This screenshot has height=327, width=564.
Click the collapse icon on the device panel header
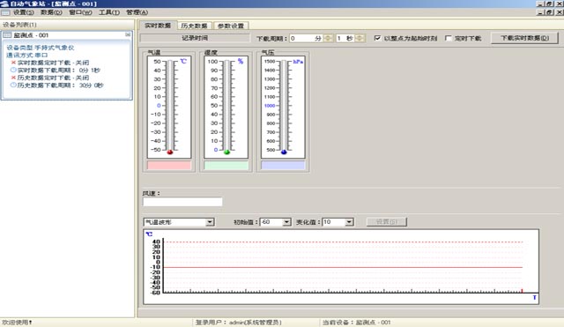click(x=128, y=35)
